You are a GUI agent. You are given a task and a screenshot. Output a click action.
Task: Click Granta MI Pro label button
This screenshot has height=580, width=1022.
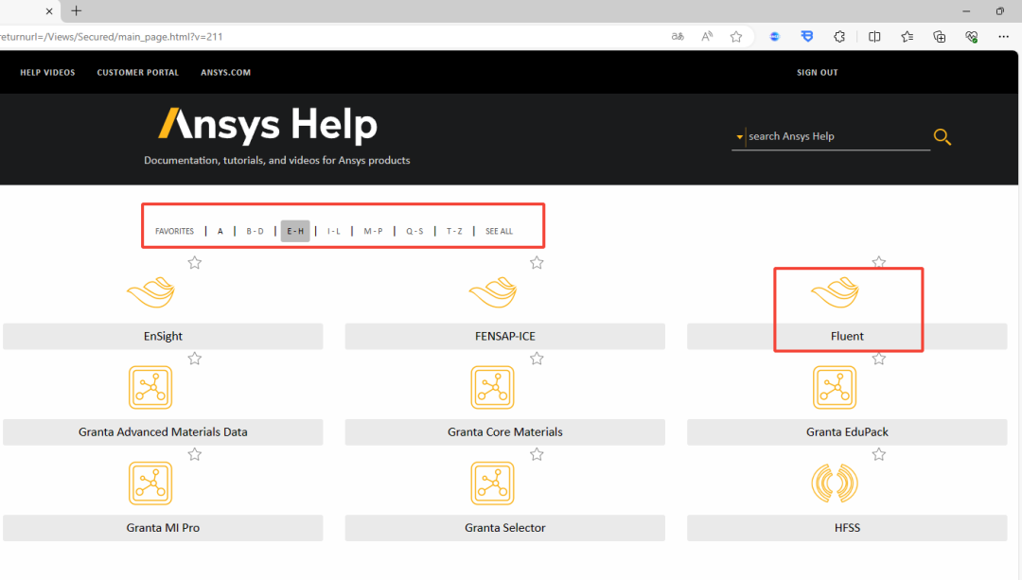tap(163, 528)
